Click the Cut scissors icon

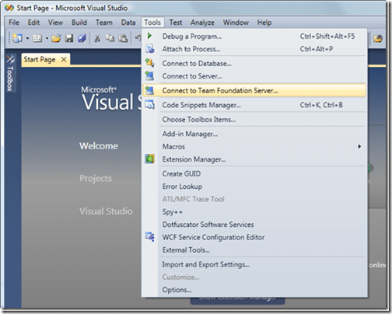tap(97, 39)
